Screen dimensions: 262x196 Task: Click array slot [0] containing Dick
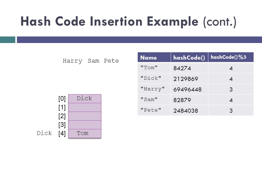coord(85,99)
